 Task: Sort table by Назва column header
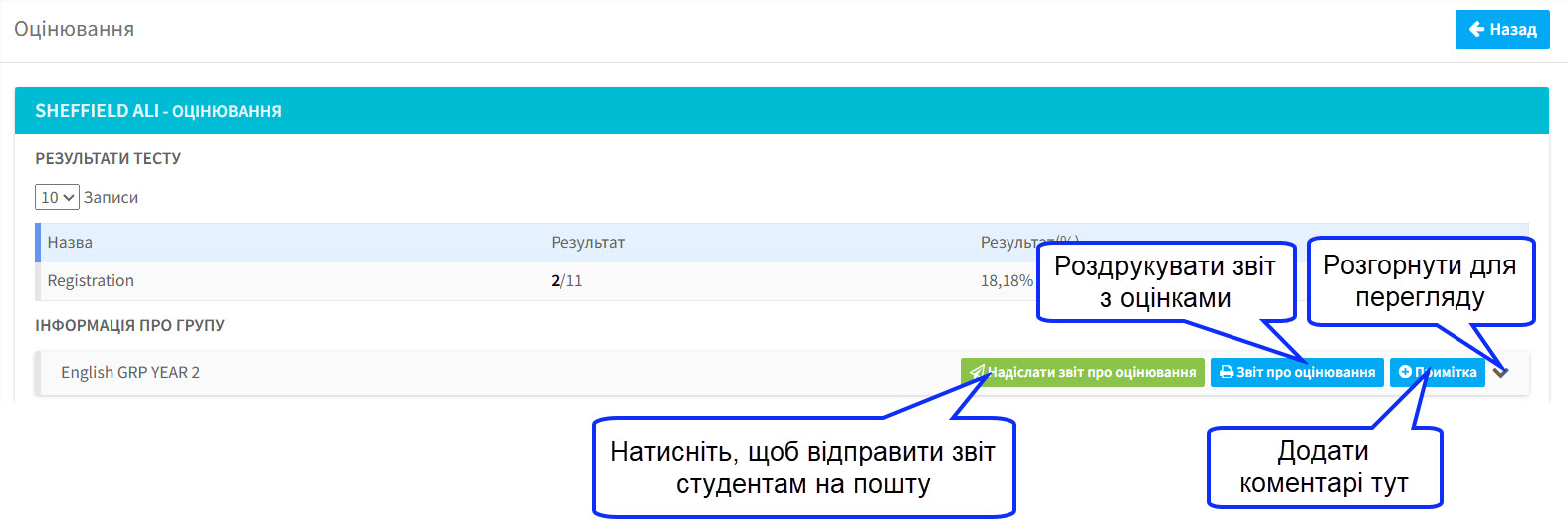pyautogui.click(x=70, y=243)
